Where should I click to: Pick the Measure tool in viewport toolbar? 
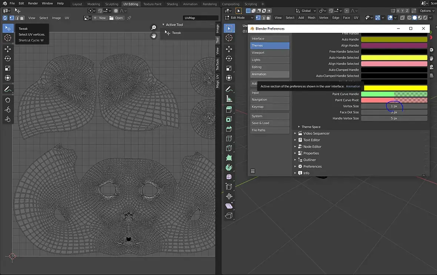pyautogui.click(x=229, y=99)
